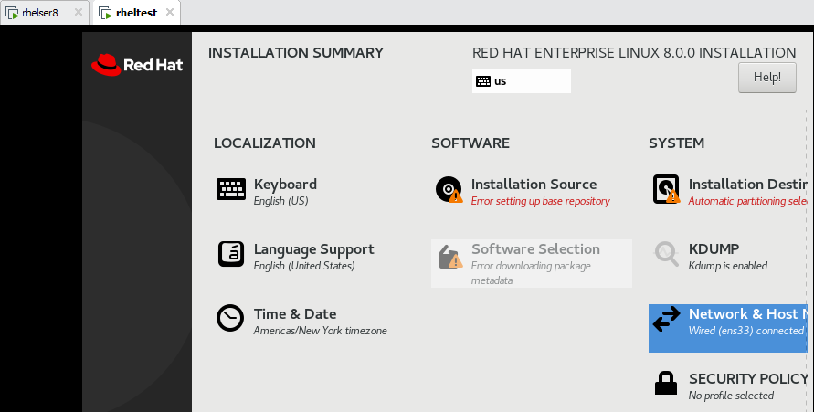This screenshot has height=412, width=814.
Task: Click the LOCALIZATION section heading
Action: (x=265, y=143)
